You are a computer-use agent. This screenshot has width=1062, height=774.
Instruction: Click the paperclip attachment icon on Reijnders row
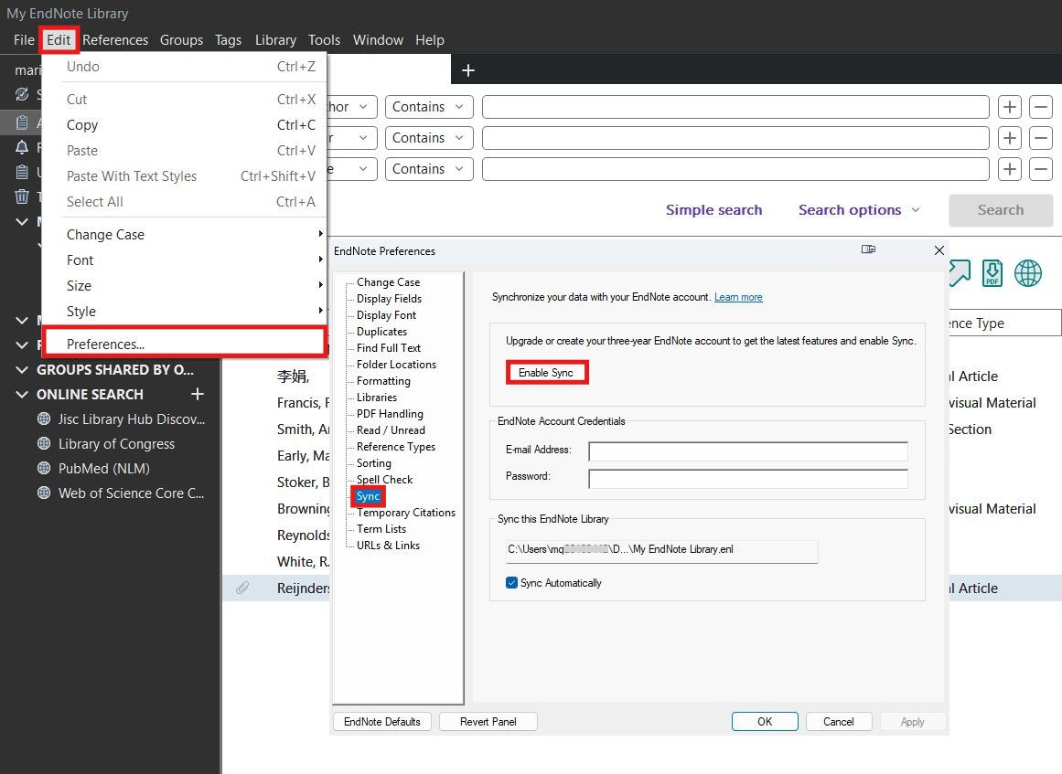[x=242, y=588]
